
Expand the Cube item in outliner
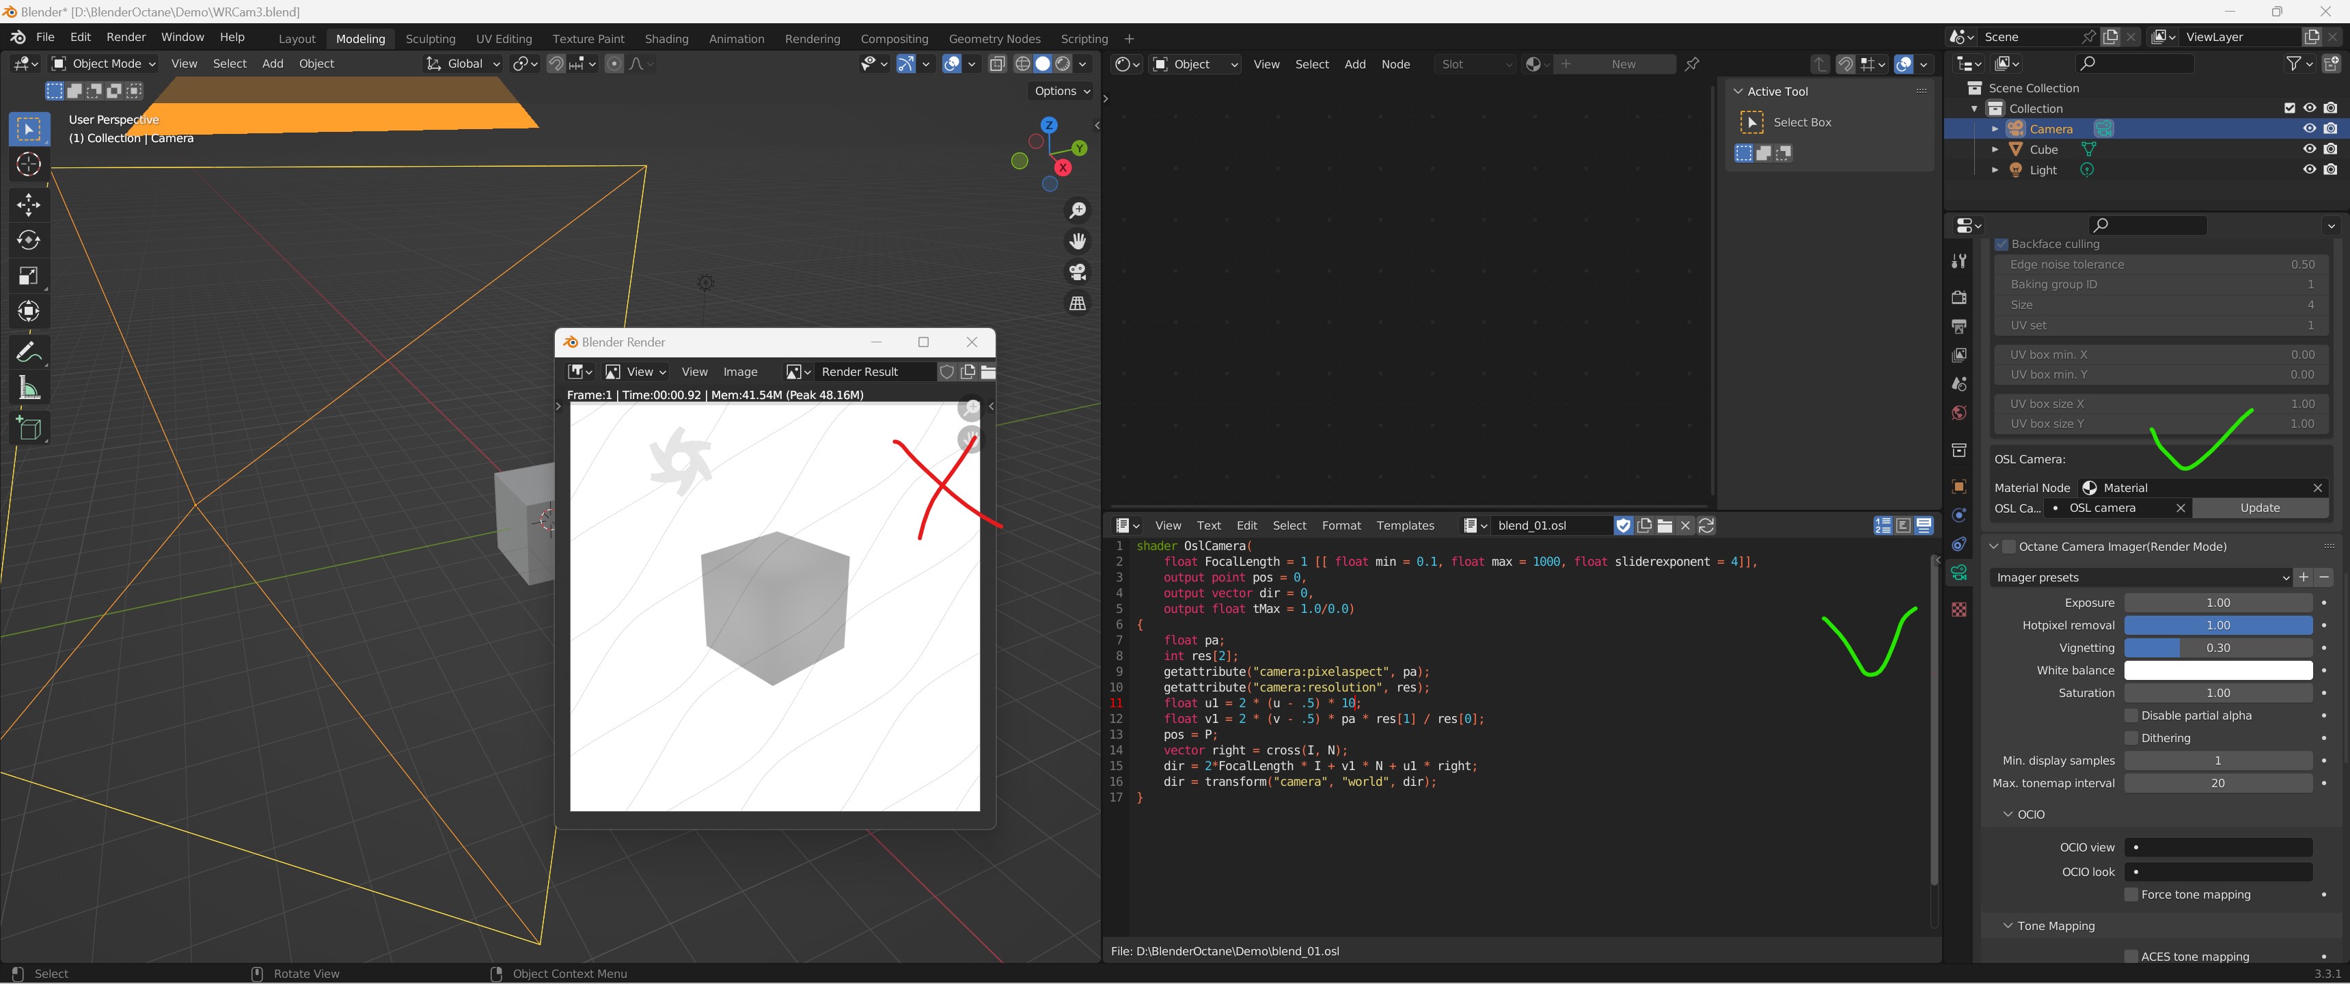pos(1995,149)
